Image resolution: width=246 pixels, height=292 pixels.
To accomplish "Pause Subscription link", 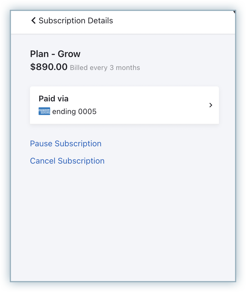I will (x=66, y=144).
